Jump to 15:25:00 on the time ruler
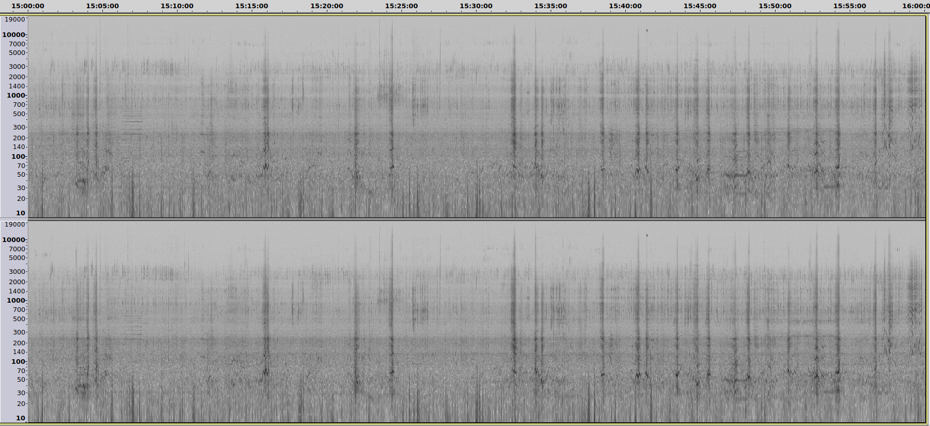Image resolution: width=930 pixels, height=426 pixels. click(x=401, y=6)
